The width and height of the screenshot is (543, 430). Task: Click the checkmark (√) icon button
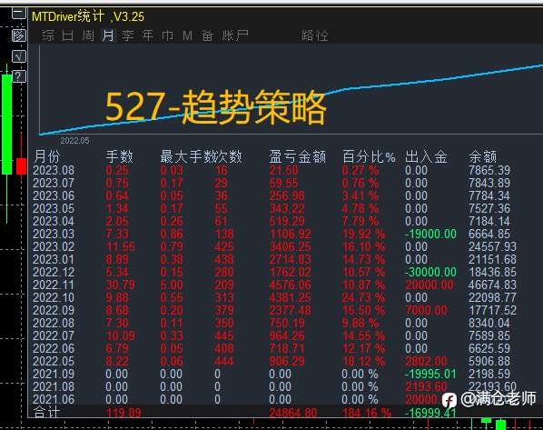[x=19, y=56]
